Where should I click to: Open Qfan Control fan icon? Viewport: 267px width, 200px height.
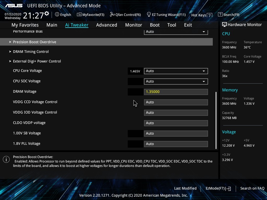coord(112,15)
